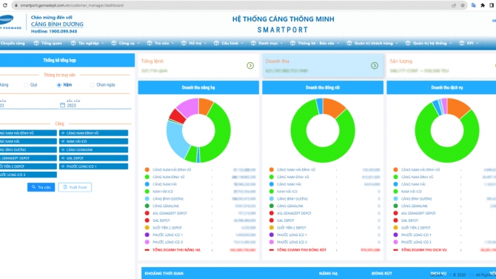Click the ĐÓNG RÚT table column header
This screenshot has width=496, height=279.
click(381, 273)
